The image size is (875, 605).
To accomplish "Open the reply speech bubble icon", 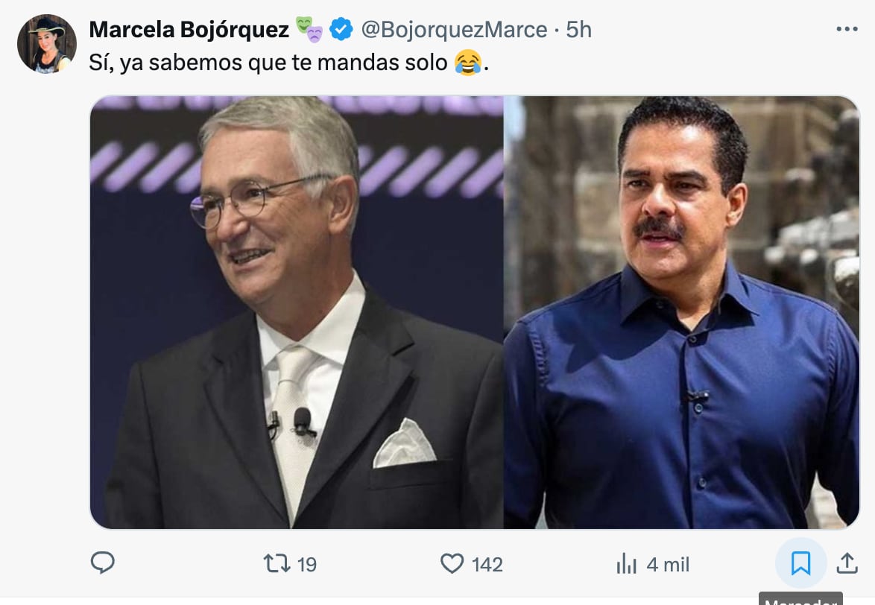I will point(103,563).
